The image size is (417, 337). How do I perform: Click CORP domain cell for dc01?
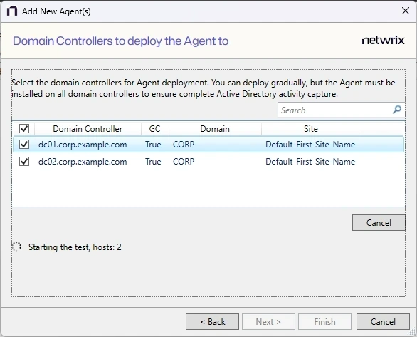(184, 145)
